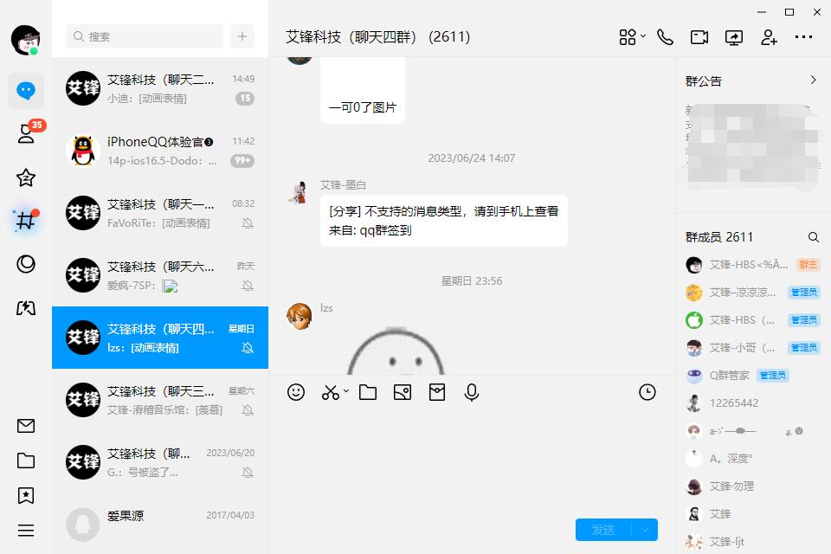Open the hamburger menu at bottom left sidebar
Viewport: 831px width, 554px height.
click(x=26, y=530)
